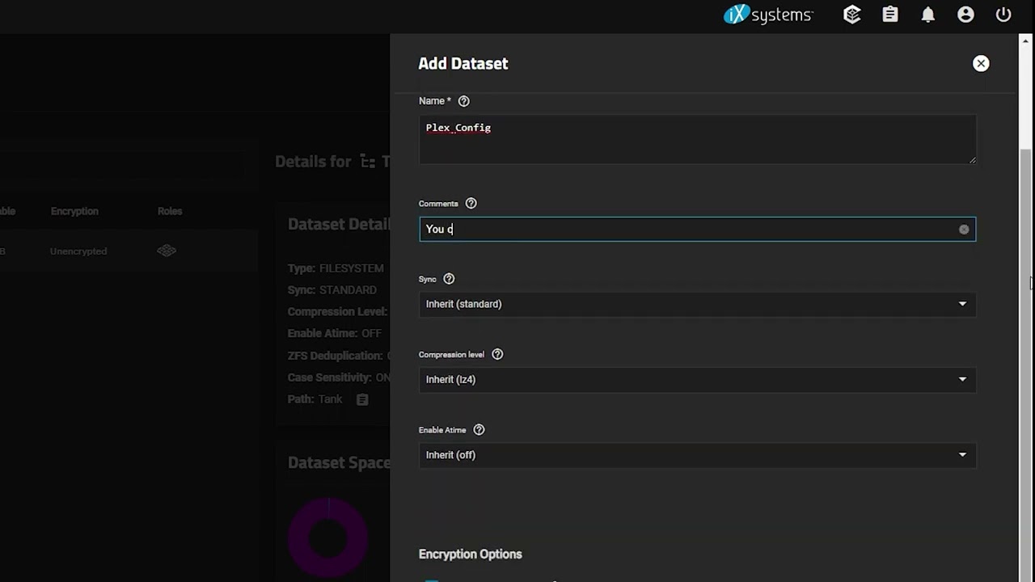The width and height of the screenshot is (1035, 582).
Task: Click the Enable Atime: OFF detail
Action: (x=335, y=334)
